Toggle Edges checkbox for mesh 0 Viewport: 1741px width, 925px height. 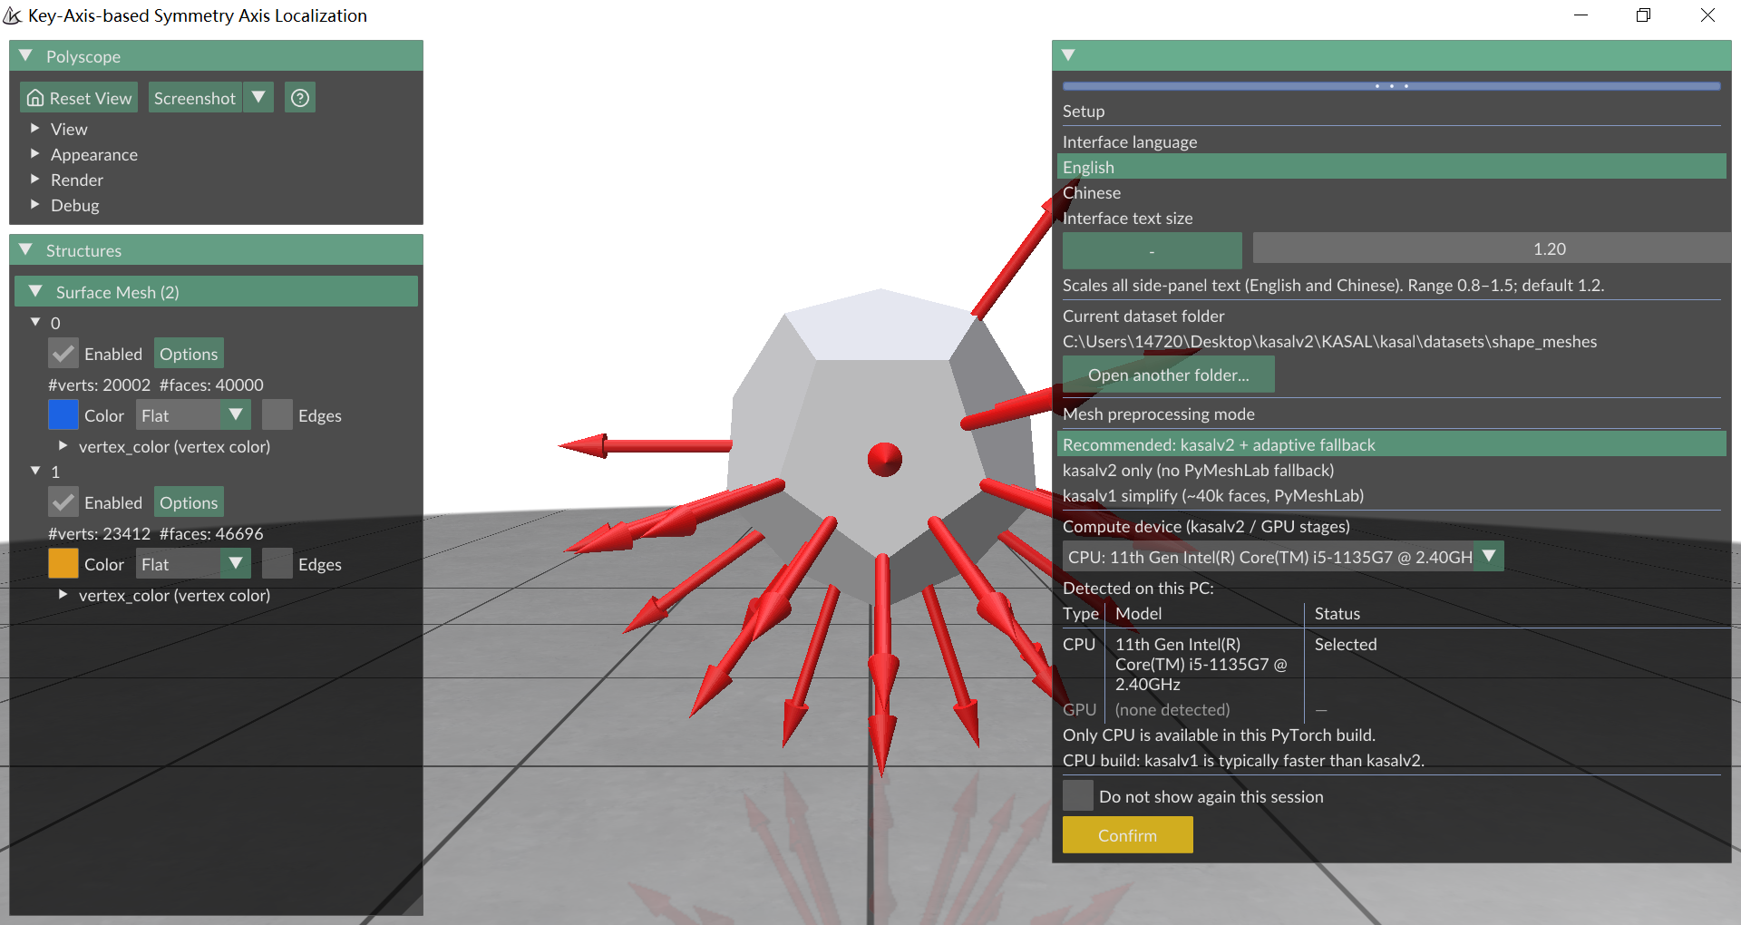tap(277, 415)
